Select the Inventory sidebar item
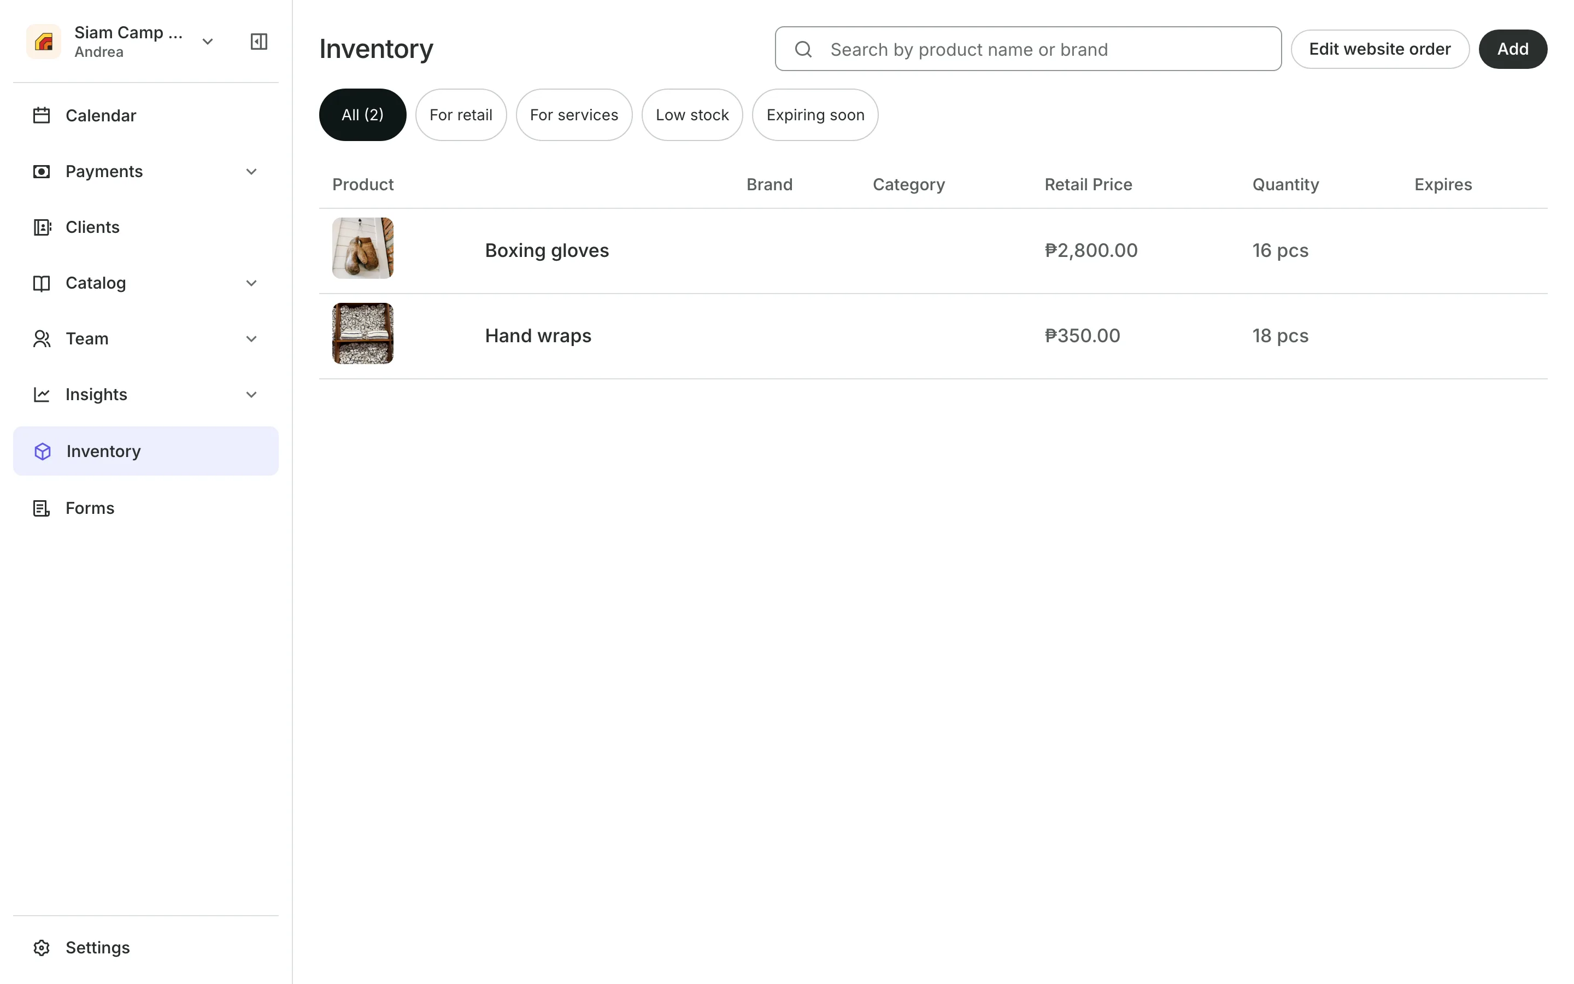Viewport: 1574px width, 984px height. click(x=146, y=451)
